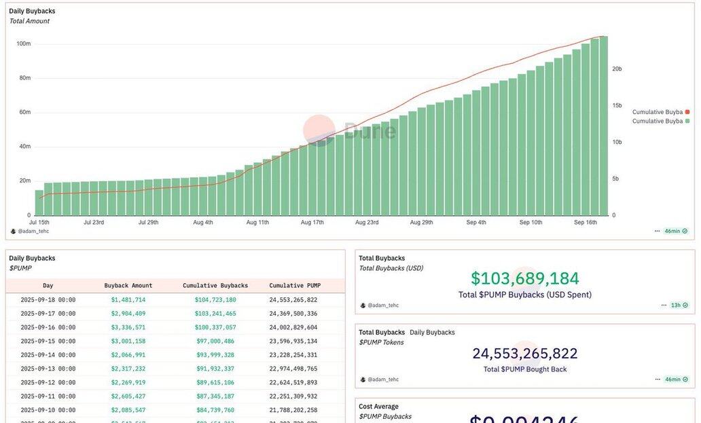This screenshot has width=701, height=423.
Task: Select the 2025-09-15 00:00 date cell
Action: click(48, 342)
